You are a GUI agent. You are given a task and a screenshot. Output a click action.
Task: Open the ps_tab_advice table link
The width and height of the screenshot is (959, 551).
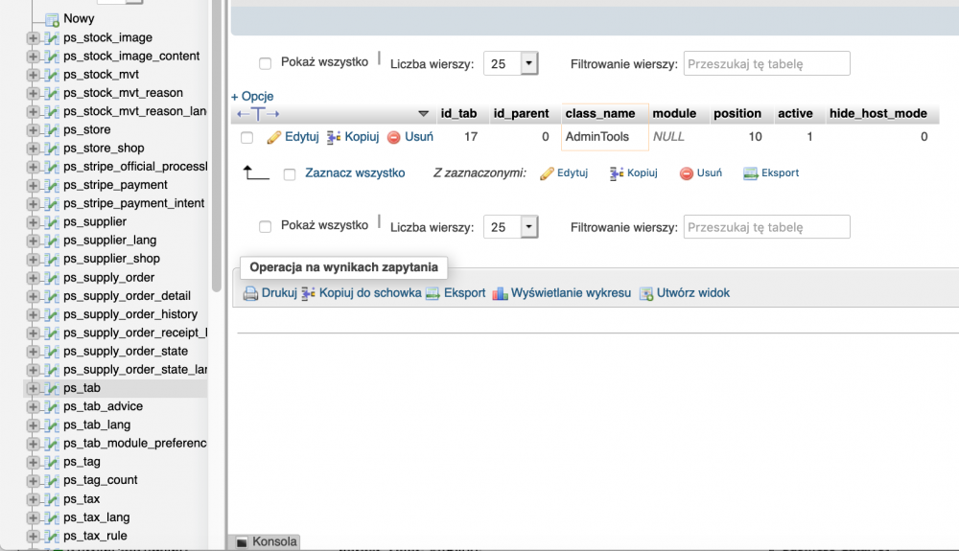point(103,407)
